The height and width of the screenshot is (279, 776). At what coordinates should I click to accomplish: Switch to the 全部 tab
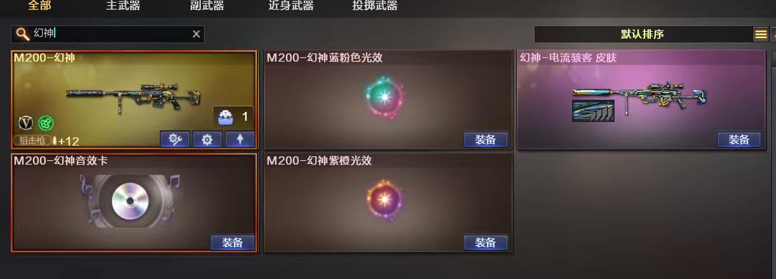point(39,6)
